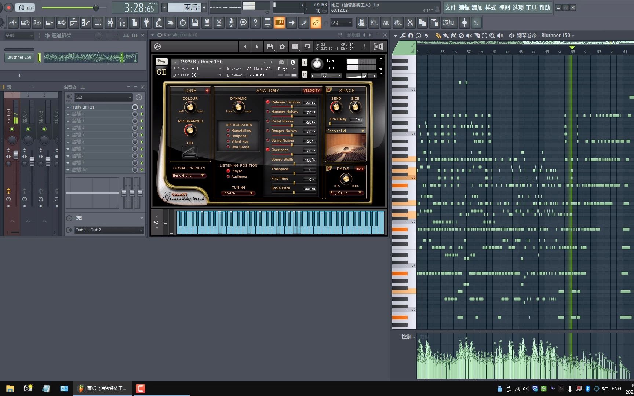Image resolution: width=634 pixels, height=396 pixels.
Task: Open Global Presets Basic Grand dropdown
Action: point(189,176)
